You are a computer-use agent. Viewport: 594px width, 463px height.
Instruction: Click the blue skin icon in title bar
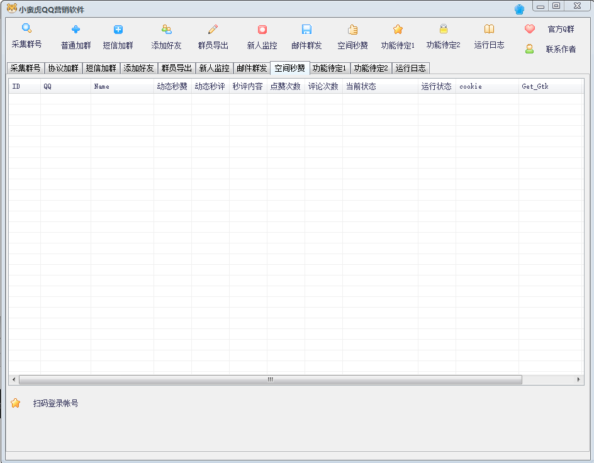[x=519, y=9]
